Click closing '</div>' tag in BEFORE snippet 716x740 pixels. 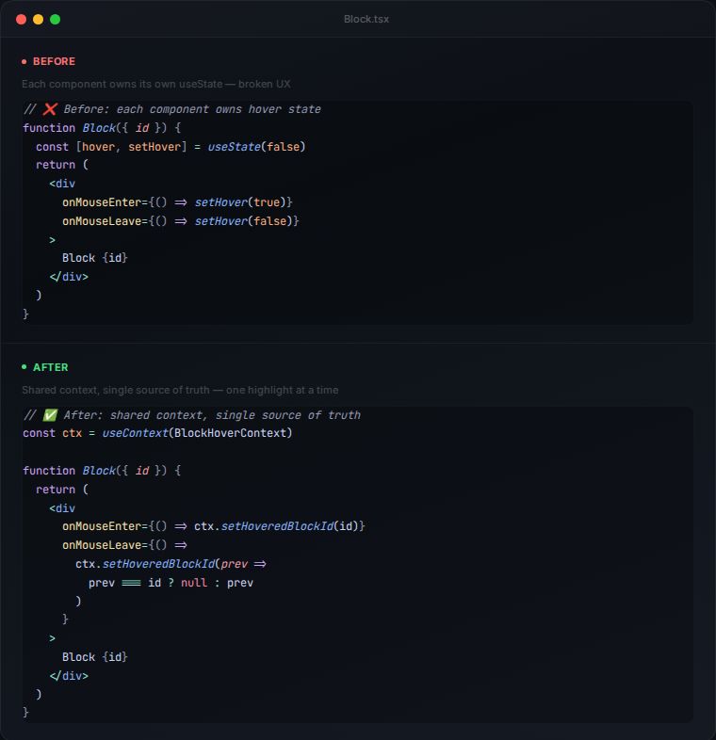[x=69, y=277]
